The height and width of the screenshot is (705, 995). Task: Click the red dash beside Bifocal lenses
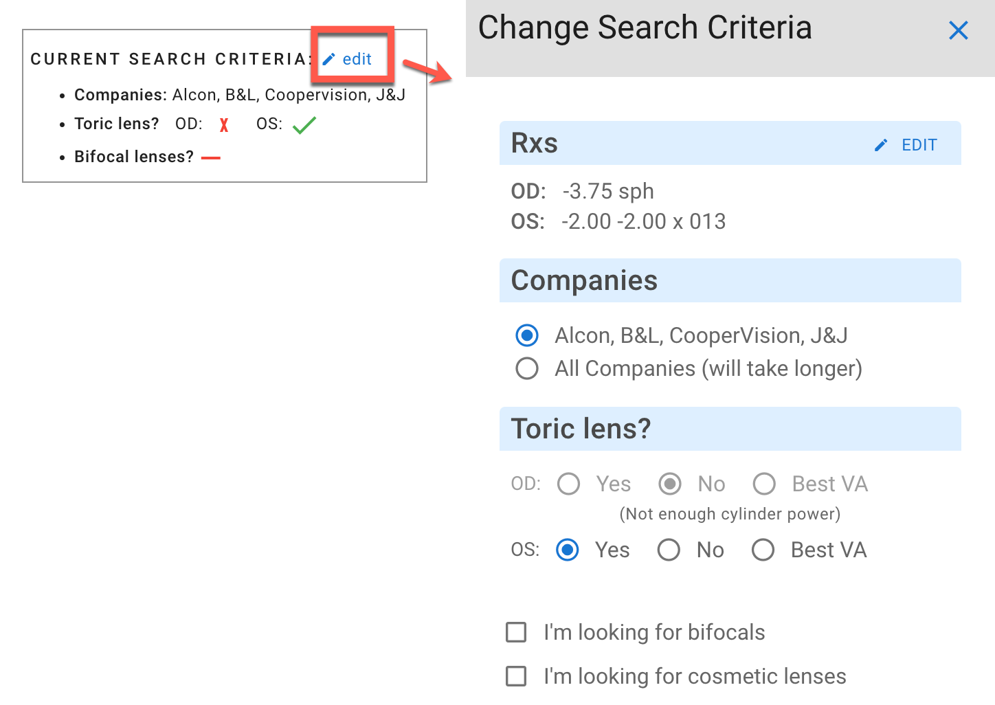pyautogui.click(x=211, y=157)
